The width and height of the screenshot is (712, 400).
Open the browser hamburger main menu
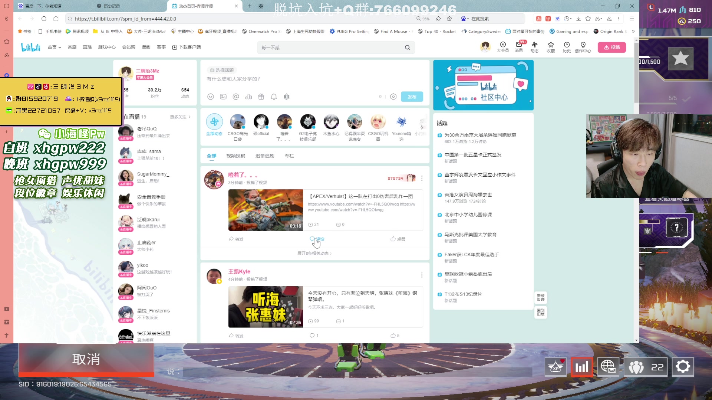(632, 19)
